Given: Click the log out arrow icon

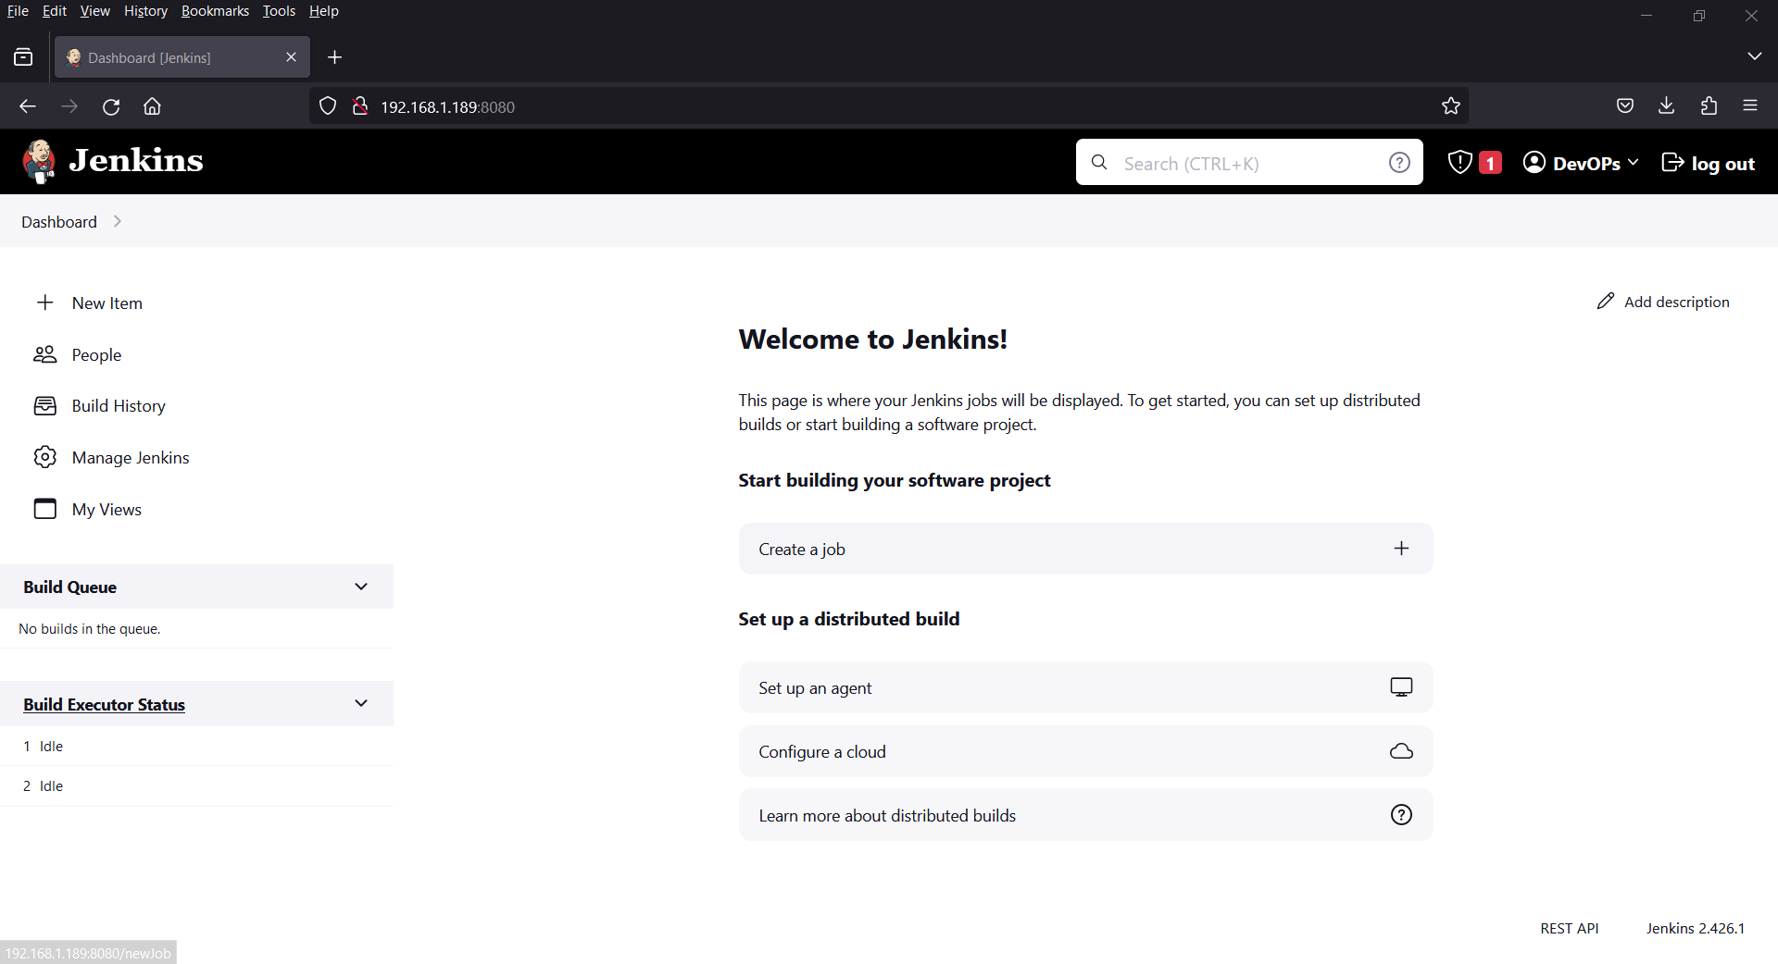Looking at the screenshot, I should [x=1672, y=163].
